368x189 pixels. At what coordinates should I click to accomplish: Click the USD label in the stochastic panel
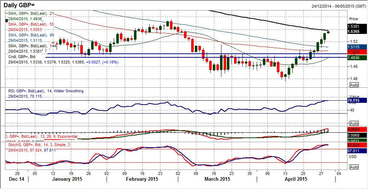[x=353, y=157]
